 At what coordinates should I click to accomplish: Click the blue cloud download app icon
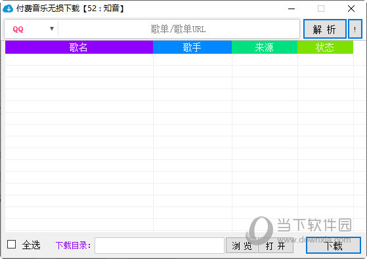(x=8, y=9)
